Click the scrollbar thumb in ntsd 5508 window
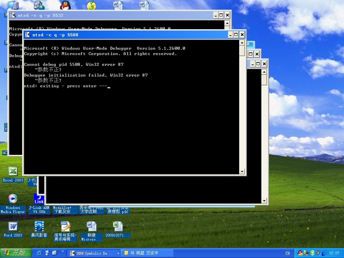Viewport: 344px width, 258px height. tap(242, 51)
